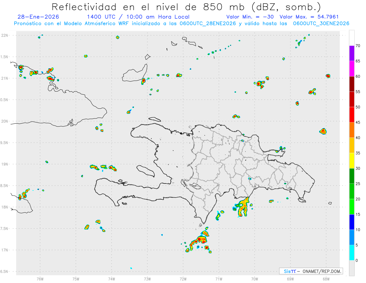The height and width of the screenshot is (283, 366).
Task: Click the "65" color scale value
Action: (x=358, y=61)
